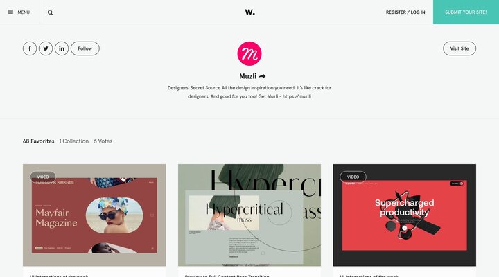Open the LinkedIn share icon
The image size is (499, 277).
click(x=62, y=48)
